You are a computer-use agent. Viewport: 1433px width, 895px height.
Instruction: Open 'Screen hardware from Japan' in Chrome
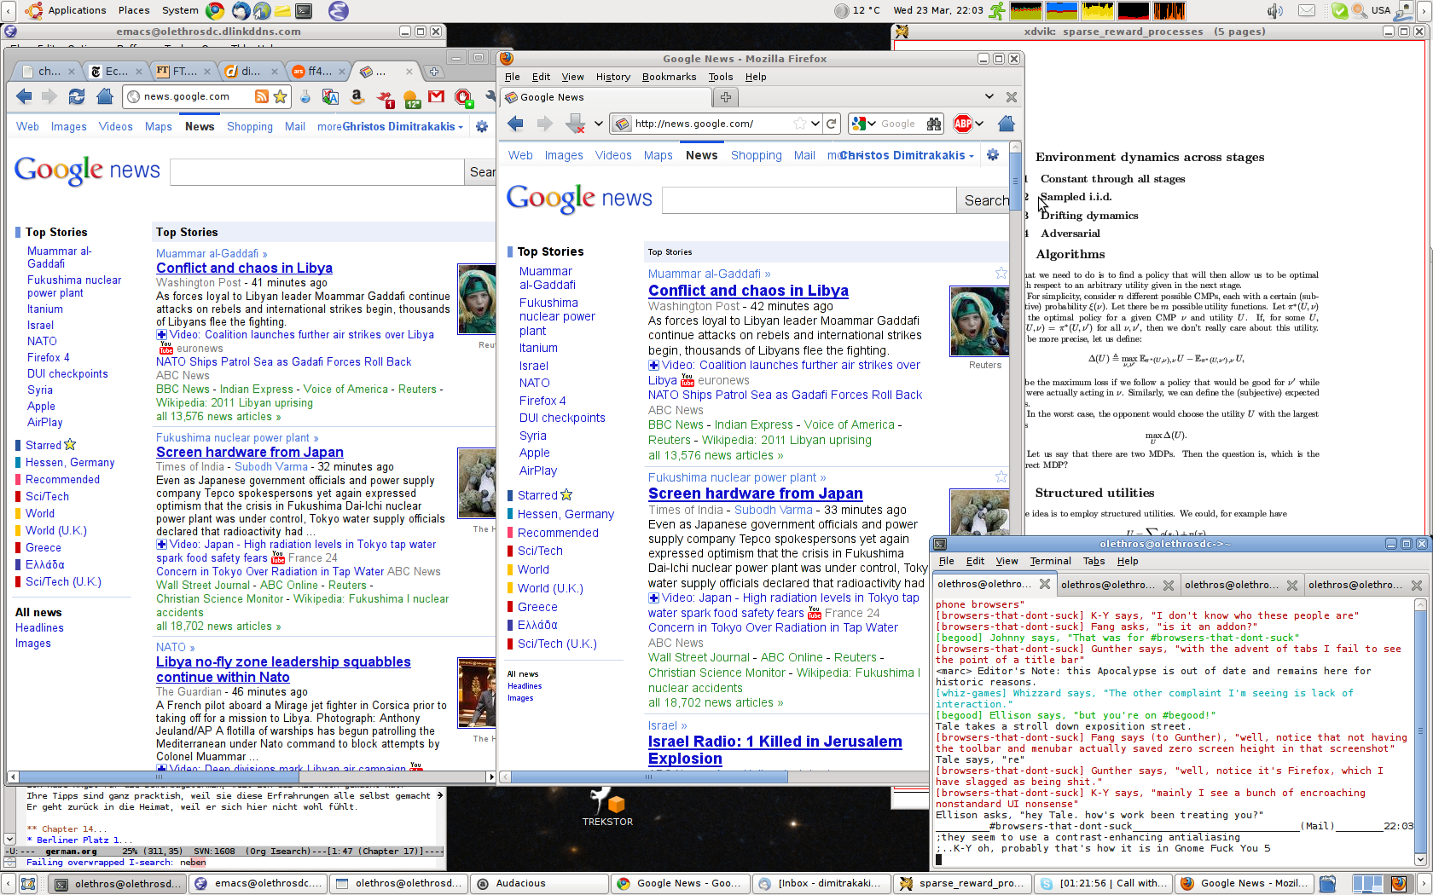(x=250, y=453)
